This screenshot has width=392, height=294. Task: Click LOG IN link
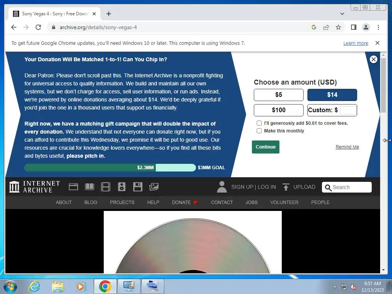pos(266,187)
